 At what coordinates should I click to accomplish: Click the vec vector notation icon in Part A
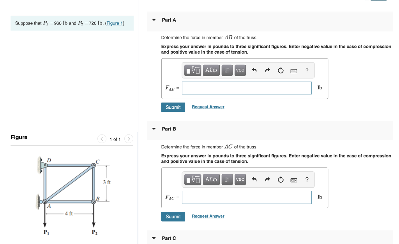240,70
